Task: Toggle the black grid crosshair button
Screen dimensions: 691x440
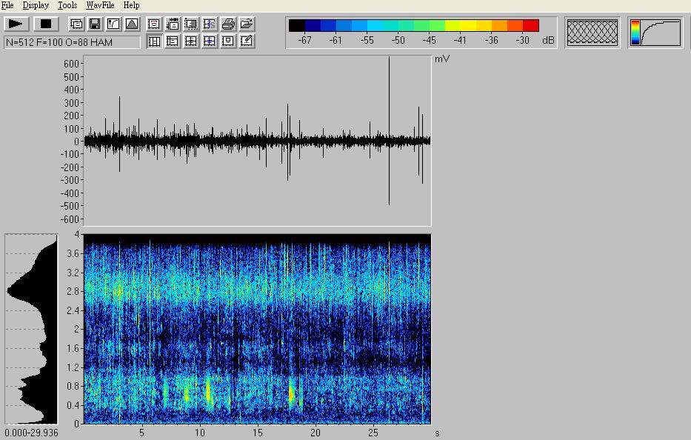Action: [192, 41]
